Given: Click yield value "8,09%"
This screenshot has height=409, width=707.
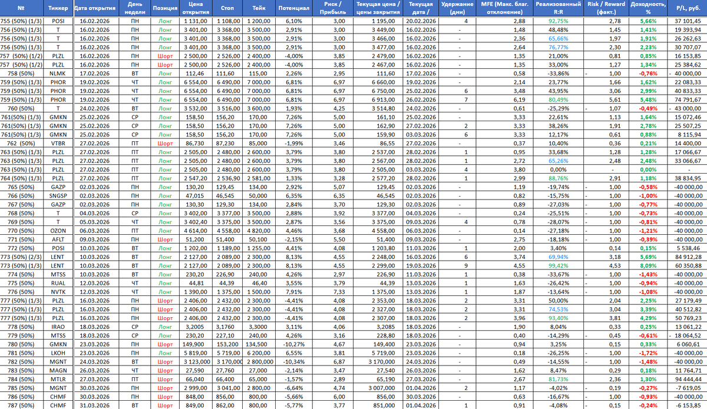Looking at the screenshot, I should click(x=647, y=266).
